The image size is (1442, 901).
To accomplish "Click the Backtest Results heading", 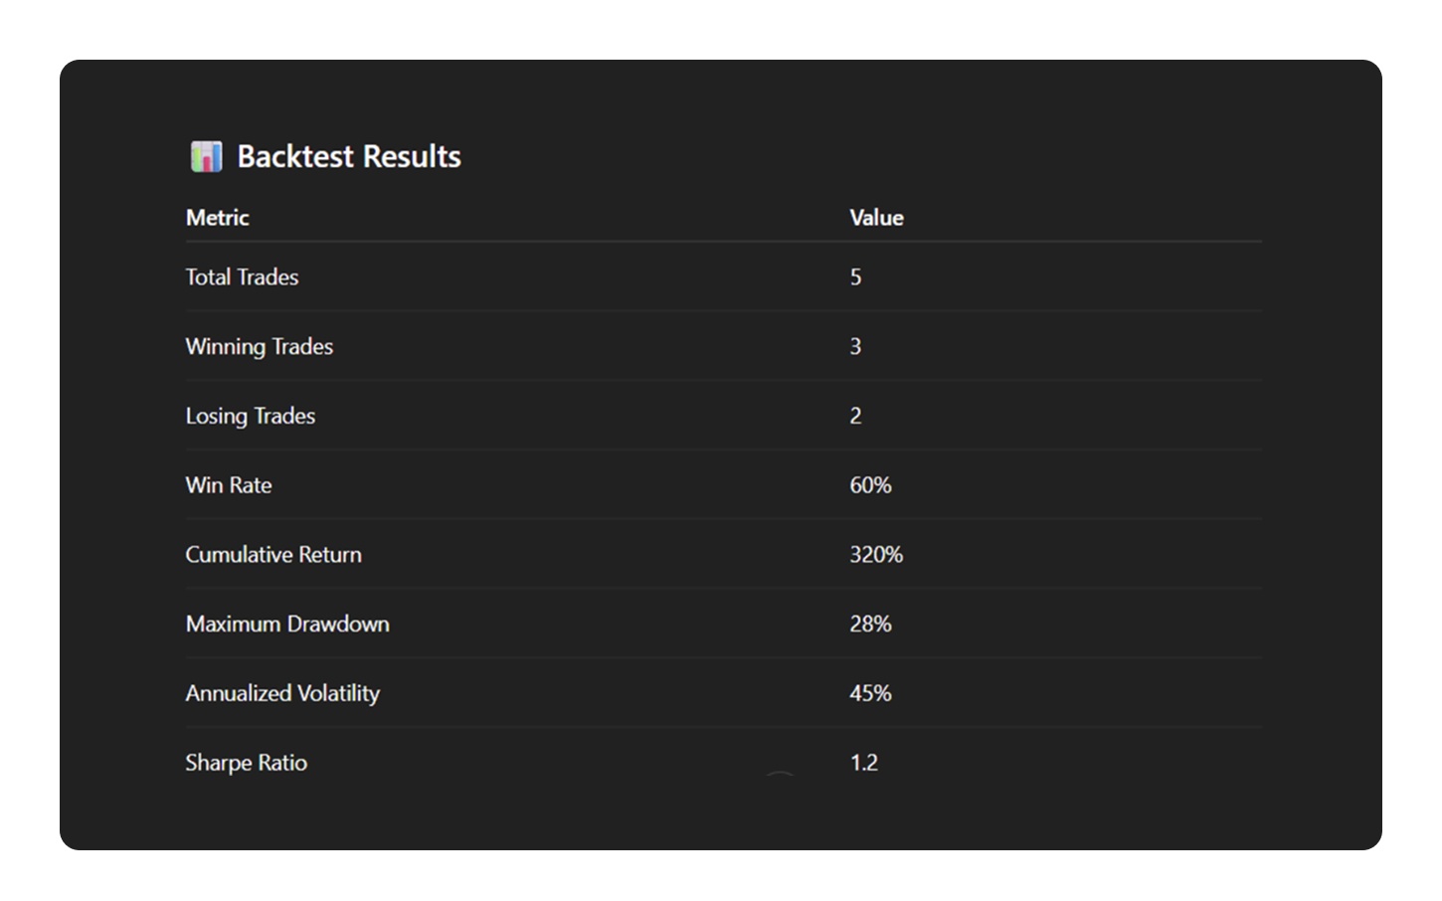I will (x=349, y=157).
